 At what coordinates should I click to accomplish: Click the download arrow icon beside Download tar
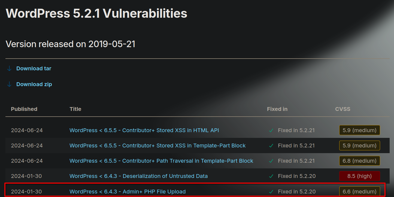[9, 68]
